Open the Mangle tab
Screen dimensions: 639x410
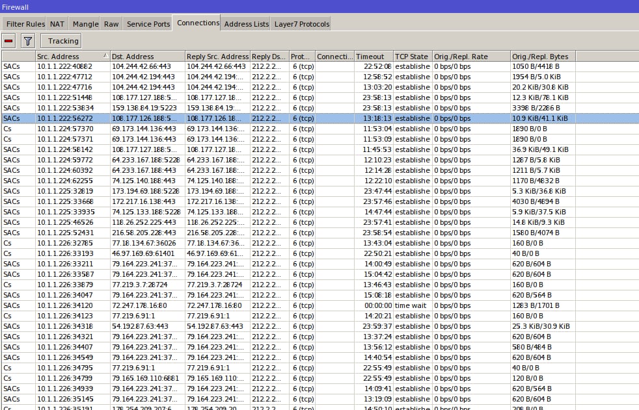coord(85,24)
